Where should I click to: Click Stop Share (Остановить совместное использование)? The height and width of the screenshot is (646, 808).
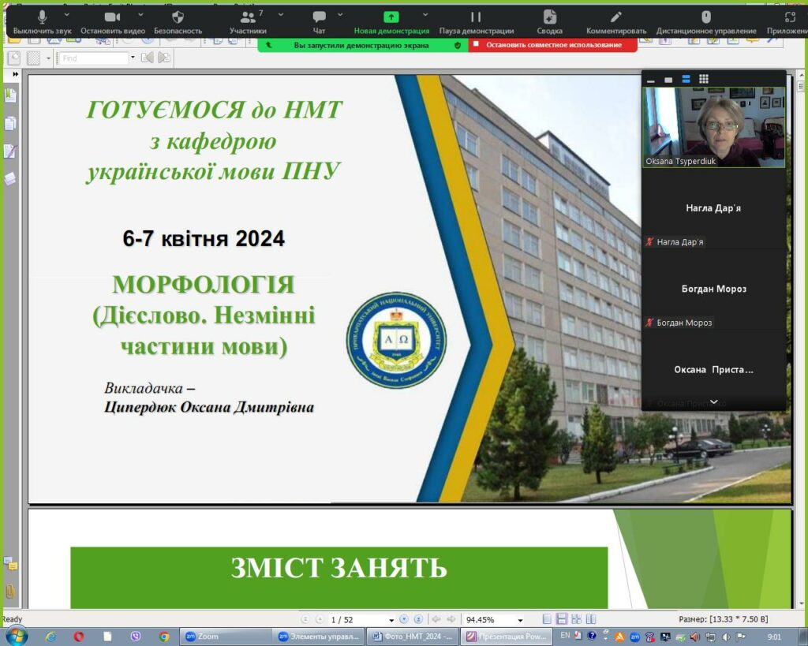coord(552,46)
